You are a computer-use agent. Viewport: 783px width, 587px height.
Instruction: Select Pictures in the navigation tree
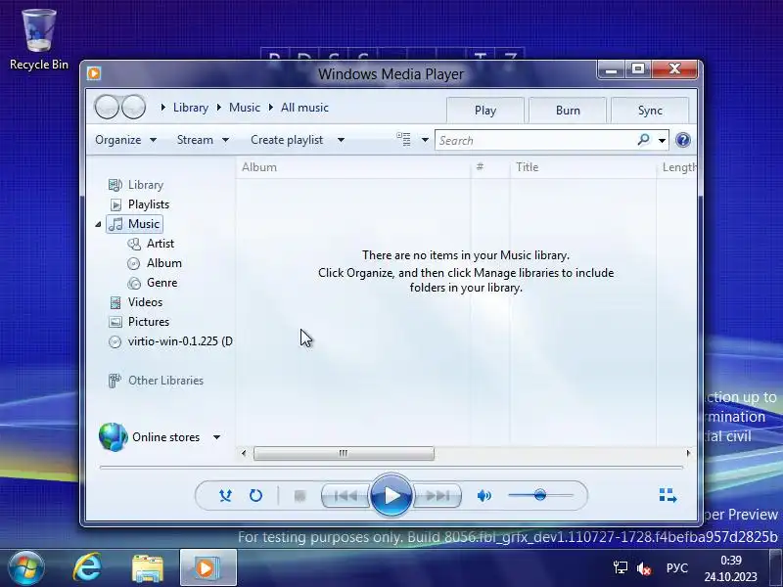(149, 322)
